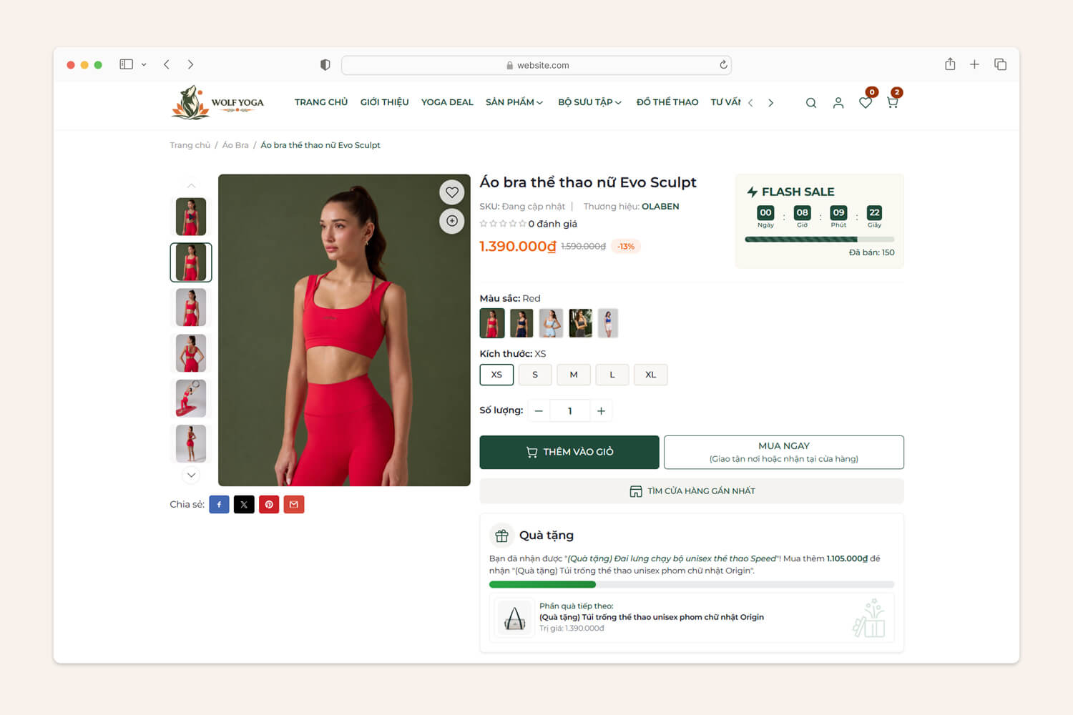Share via email icon

[x=294, y=505]
